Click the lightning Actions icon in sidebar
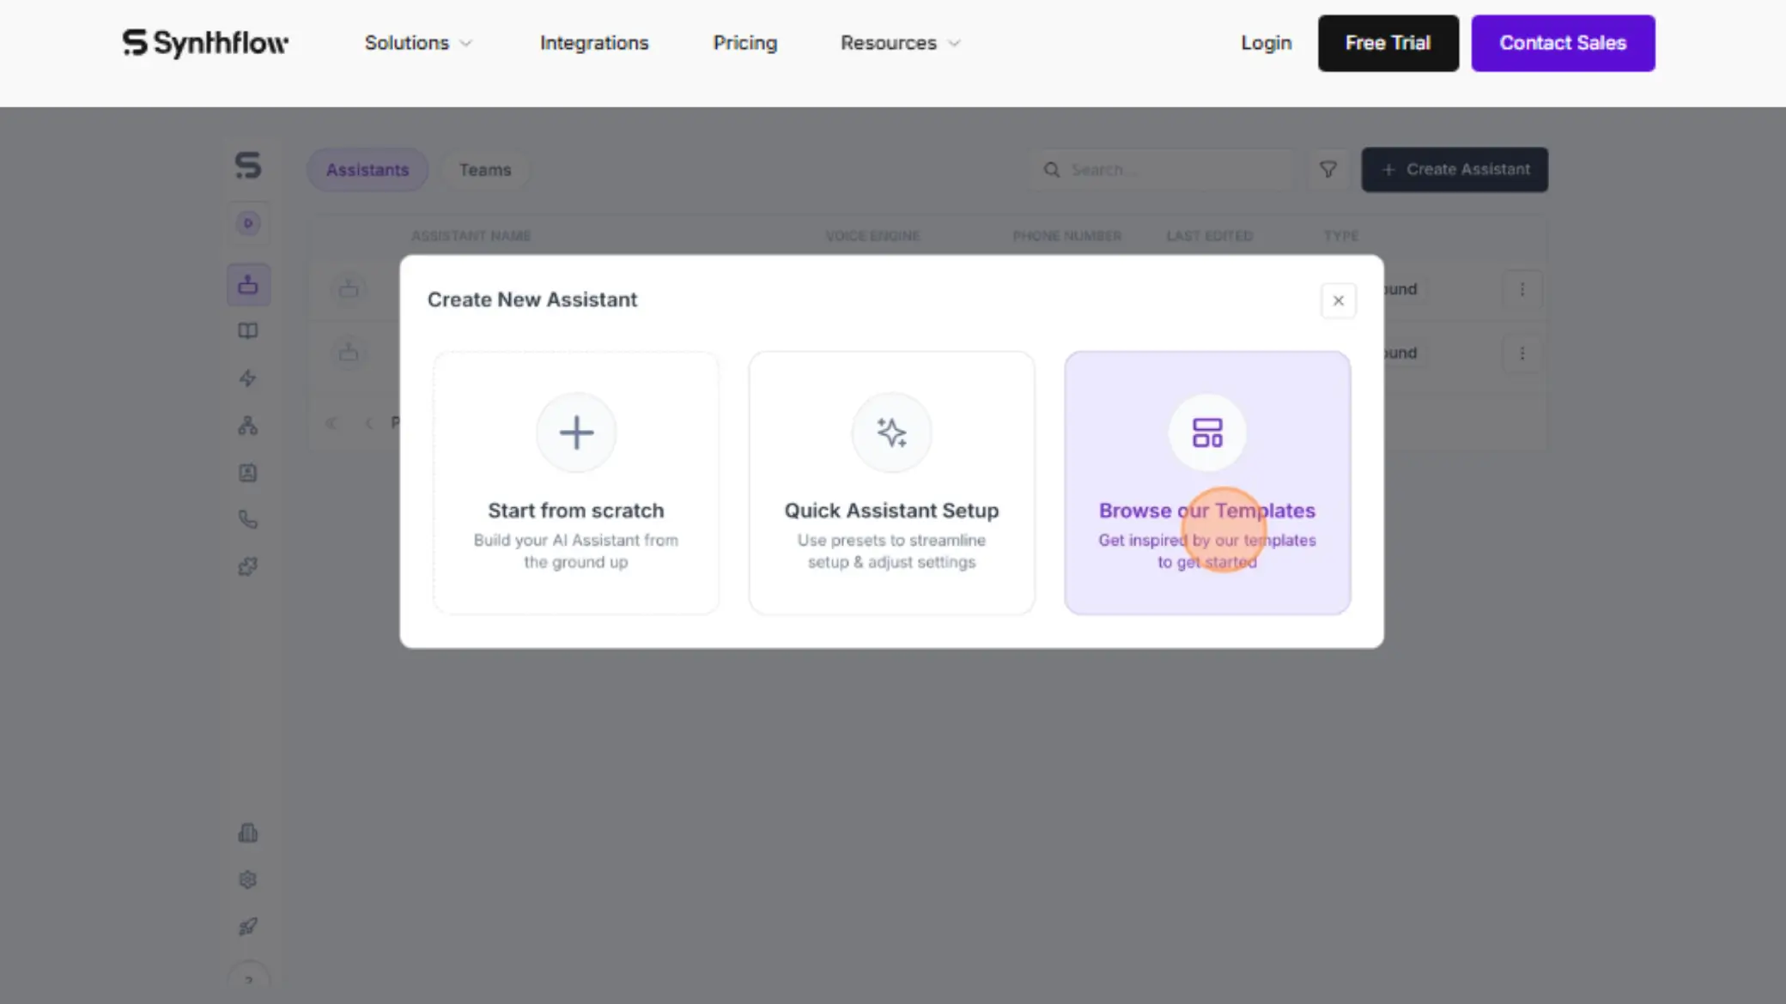Image resolution: width=1786 pixels, height=1004 pixels. tap(248, 378)
